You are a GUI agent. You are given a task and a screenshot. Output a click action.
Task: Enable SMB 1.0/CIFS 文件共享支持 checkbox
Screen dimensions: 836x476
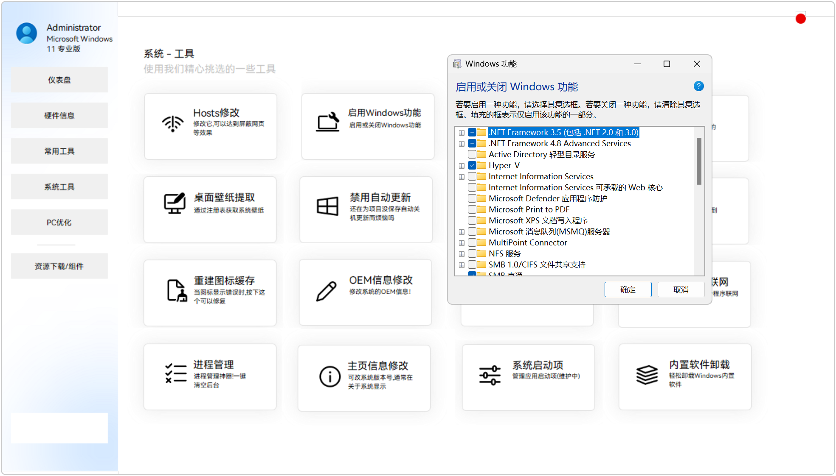472,264
